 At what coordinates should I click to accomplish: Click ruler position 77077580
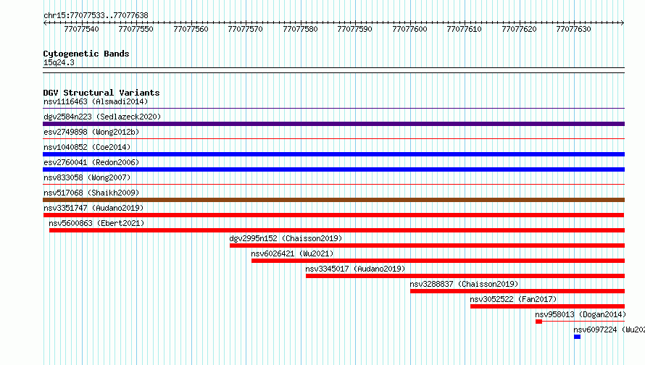pyautogui.click(x=300, y=29)
